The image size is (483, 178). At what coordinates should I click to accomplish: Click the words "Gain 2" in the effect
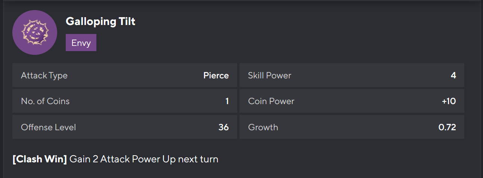click(84, 159)
